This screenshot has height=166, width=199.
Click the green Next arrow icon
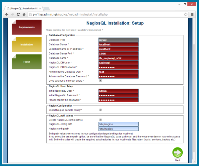(177, 152)
